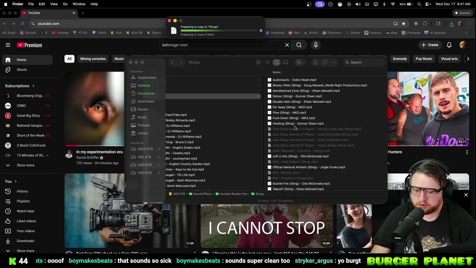Screen dimensions: 476x268
Task: Expand the highlighted folder row chevron
Action: pos(259,96)
